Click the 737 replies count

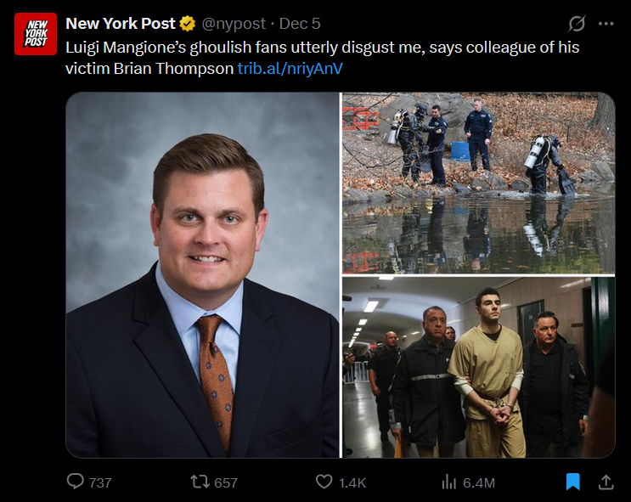pos(100,482)
